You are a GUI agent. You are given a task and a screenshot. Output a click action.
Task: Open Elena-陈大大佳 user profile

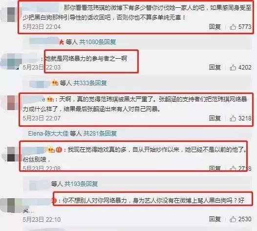pyautogui.click(x=48, y=133)
